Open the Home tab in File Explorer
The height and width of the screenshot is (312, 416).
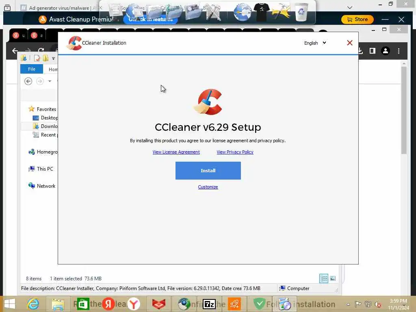click(x=53, y=69)
